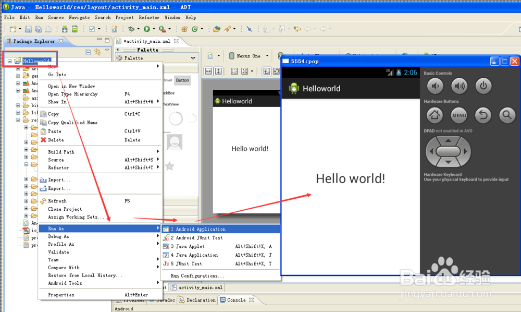Click the Open Type folder icon

[217, 29]
